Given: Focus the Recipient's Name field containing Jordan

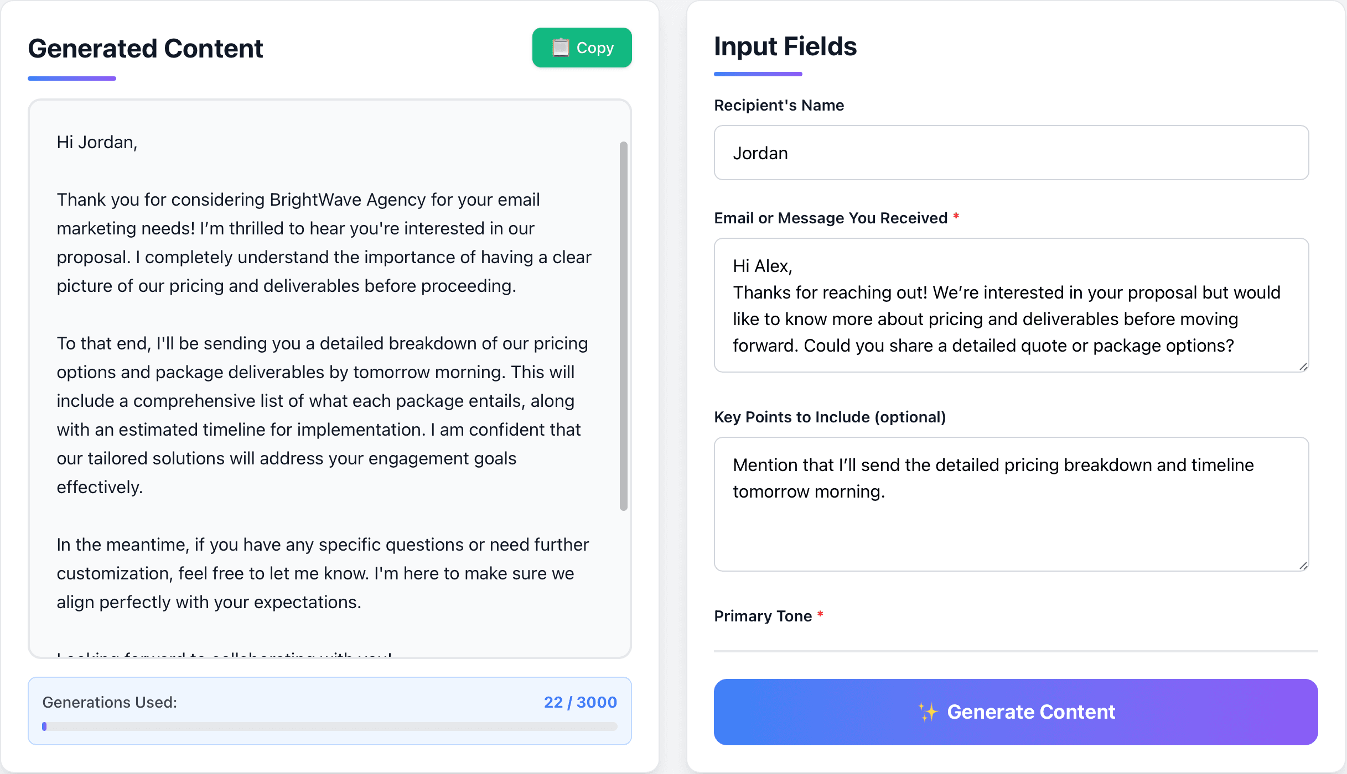Looking at the screenshot, I should pos(1011,153).
